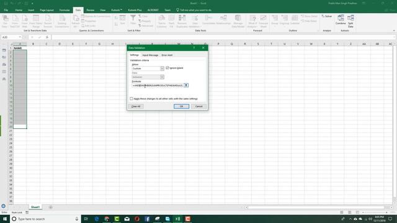Click the From Text/CSV icon
This screenshot has height=223, width=397.
click(x=15, y=21)
